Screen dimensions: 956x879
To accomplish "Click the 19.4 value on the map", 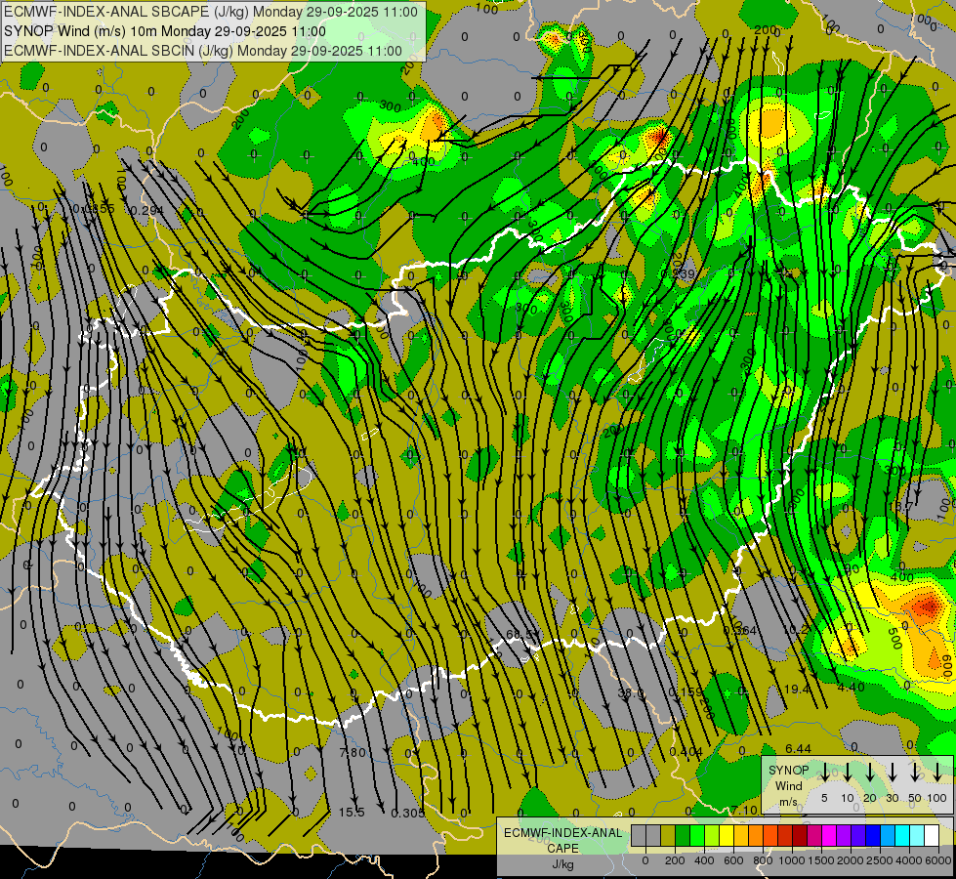I will pyautogui.click(x=797, y=690).
